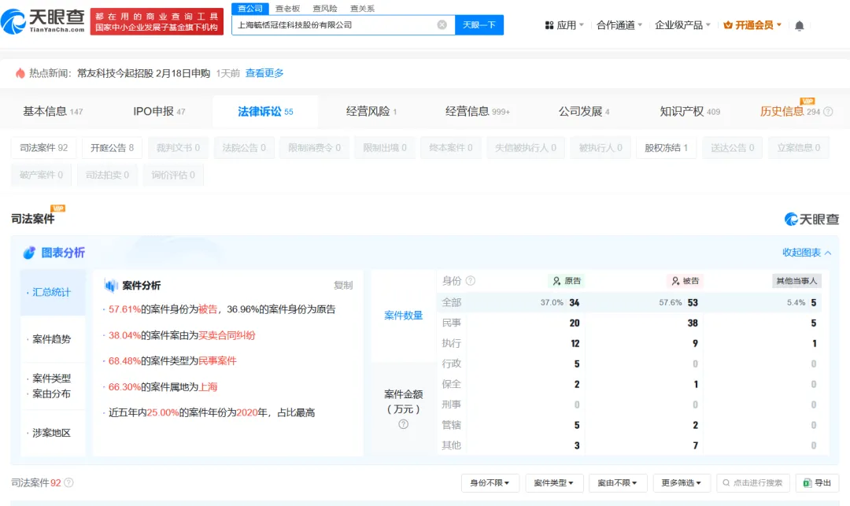Open the 经营风险 tab
The width and height of the screenshot is (850, 506).
coord(371,112)
